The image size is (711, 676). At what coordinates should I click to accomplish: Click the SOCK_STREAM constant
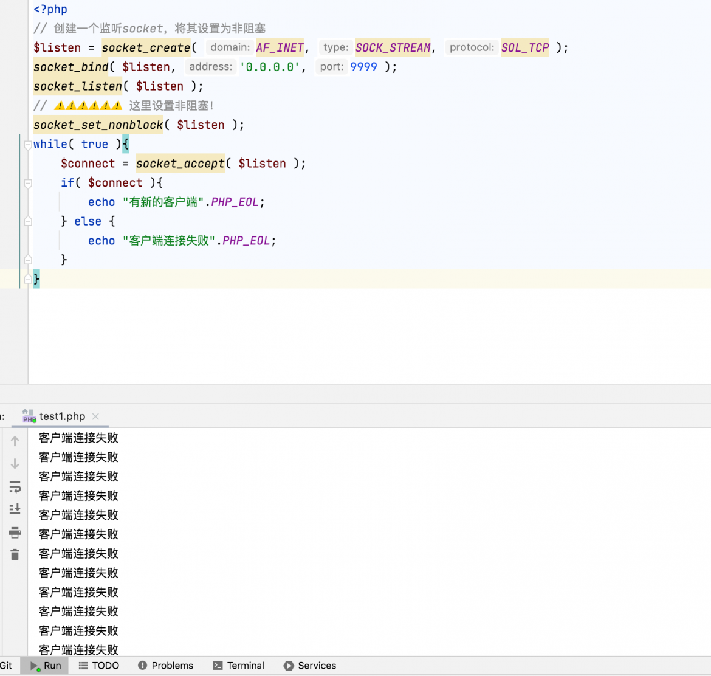pyautogui.click(x=393, y=47)
